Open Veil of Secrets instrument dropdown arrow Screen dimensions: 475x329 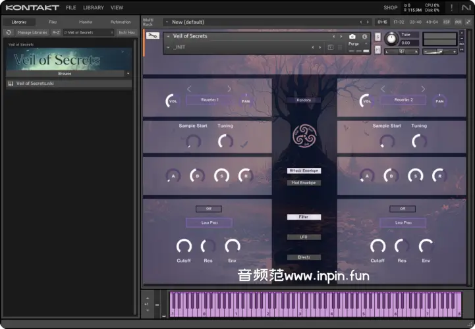(x=168, y=36)
